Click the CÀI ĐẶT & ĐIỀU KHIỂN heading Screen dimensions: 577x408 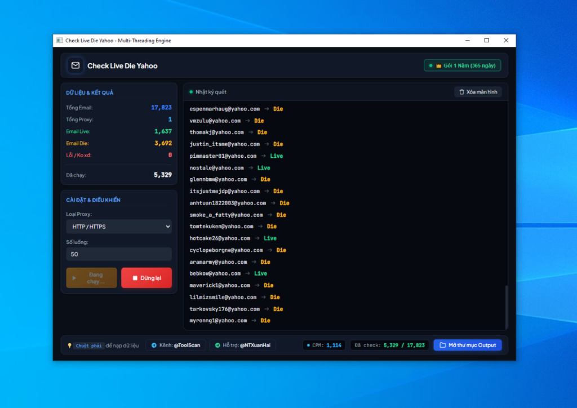click(x=93, y=200)
